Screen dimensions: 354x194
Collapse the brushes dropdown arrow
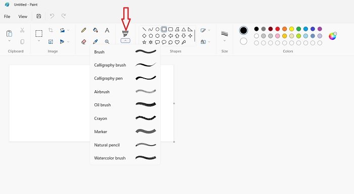pos(125,41)
